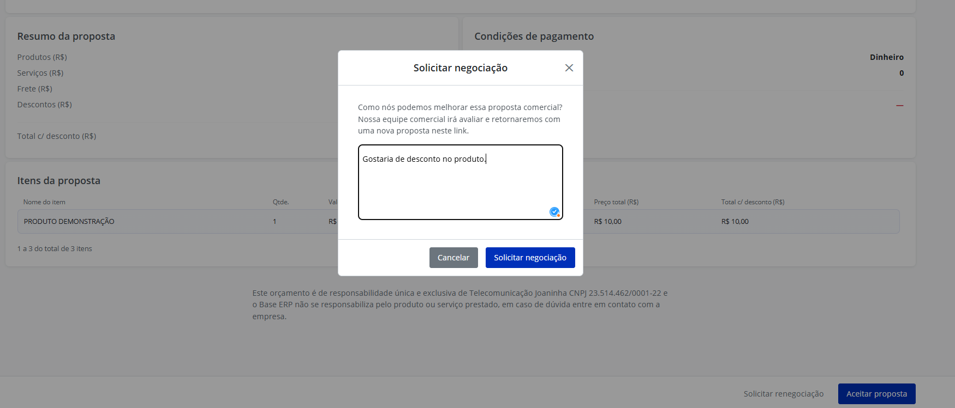Screen dimensions: 955x408
Task: Click the Cancelar button
Action: point(453,258)
